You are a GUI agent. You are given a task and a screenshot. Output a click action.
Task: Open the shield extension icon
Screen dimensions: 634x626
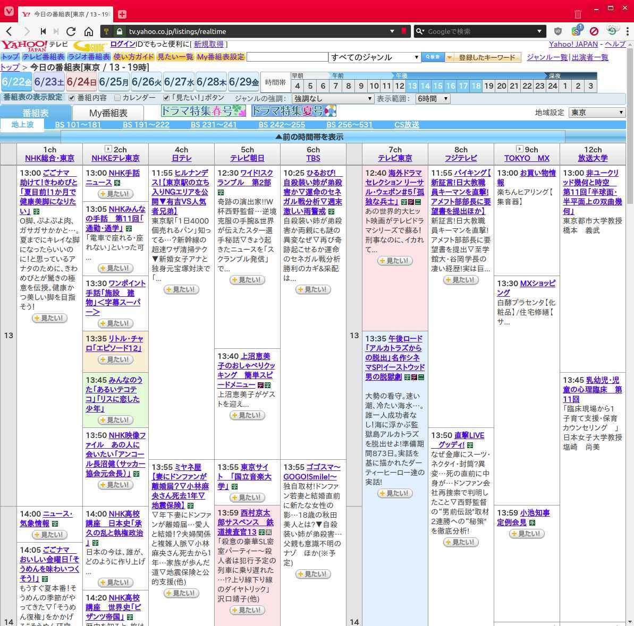click(x=558, y=31)
